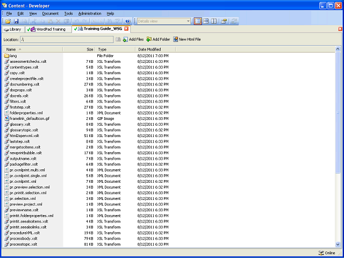Close the Training Guide_WSG tab
This screenshot has height=258, width=344.
pos(126,28)
